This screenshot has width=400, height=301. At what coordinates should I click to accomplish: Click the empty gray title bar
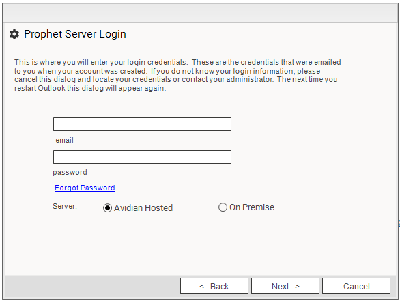[x=200, y=13]
